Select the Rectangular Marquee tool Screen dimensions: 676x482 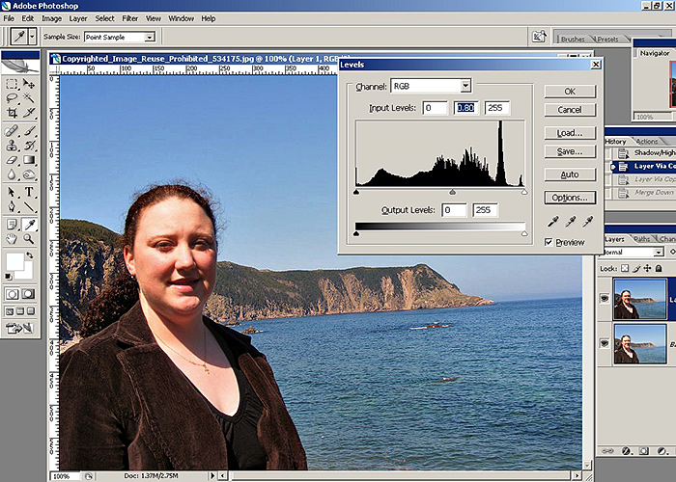(12, 84)
